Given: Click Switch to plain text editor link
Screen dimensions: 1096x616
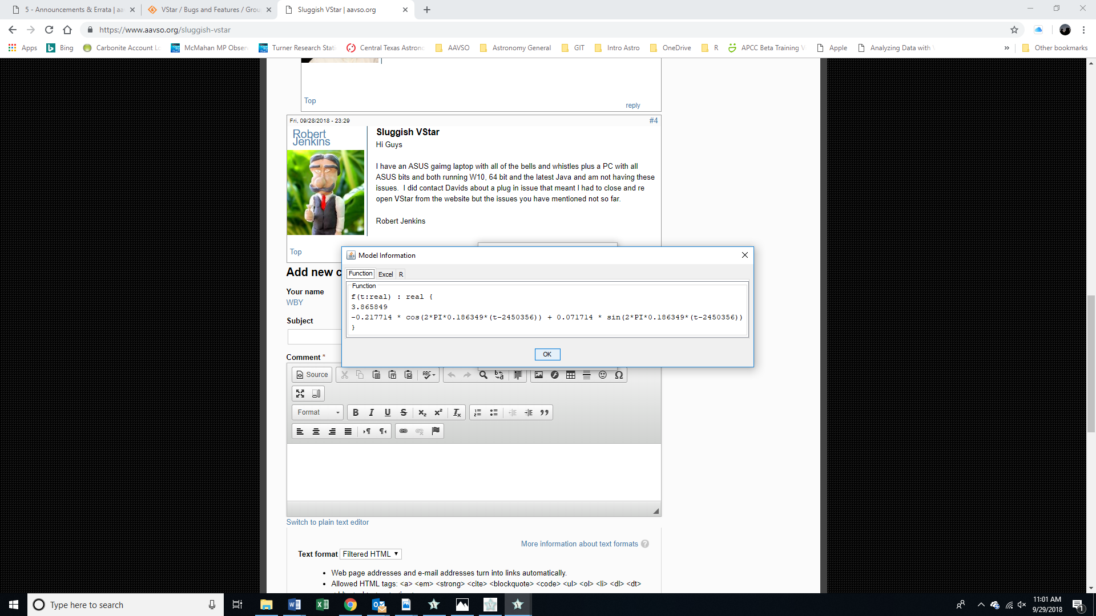Looking at the screenshot, I should (x=327, y=522).
